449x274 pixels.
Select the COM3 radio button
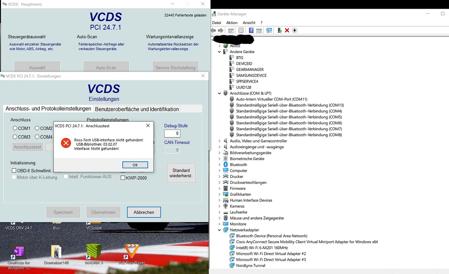tap(15, 137)
